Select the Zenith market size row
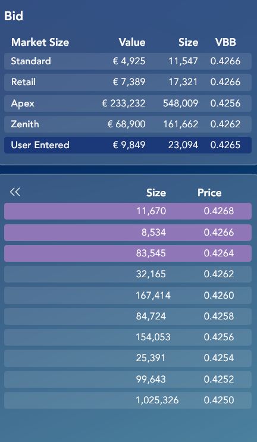 pos(128,124)
